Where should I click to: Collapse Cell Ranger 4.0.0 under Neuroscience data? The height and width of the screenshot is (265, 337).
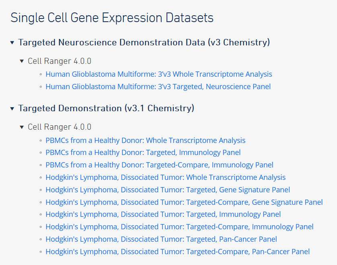[x=21, y=61]
